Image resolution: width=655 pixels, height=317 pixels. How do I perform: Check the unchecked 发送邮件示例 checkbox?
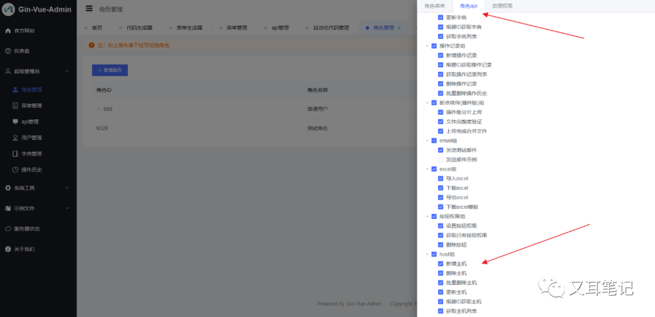440,160
